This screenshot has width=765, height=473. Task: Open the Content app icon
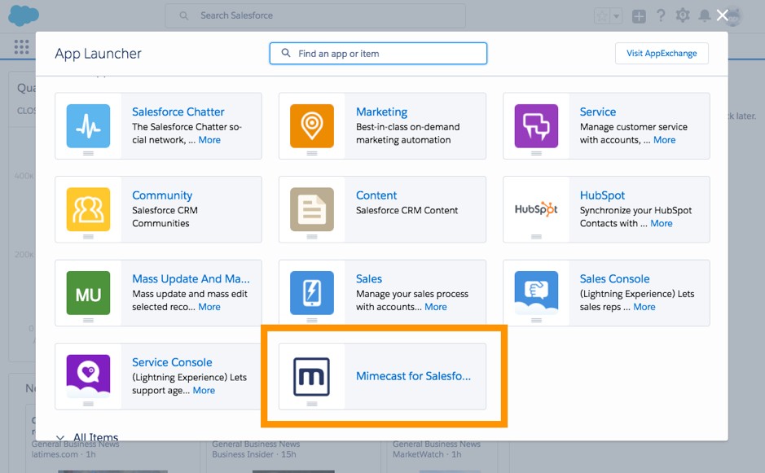pyautogui.click(x=312, y=209)
